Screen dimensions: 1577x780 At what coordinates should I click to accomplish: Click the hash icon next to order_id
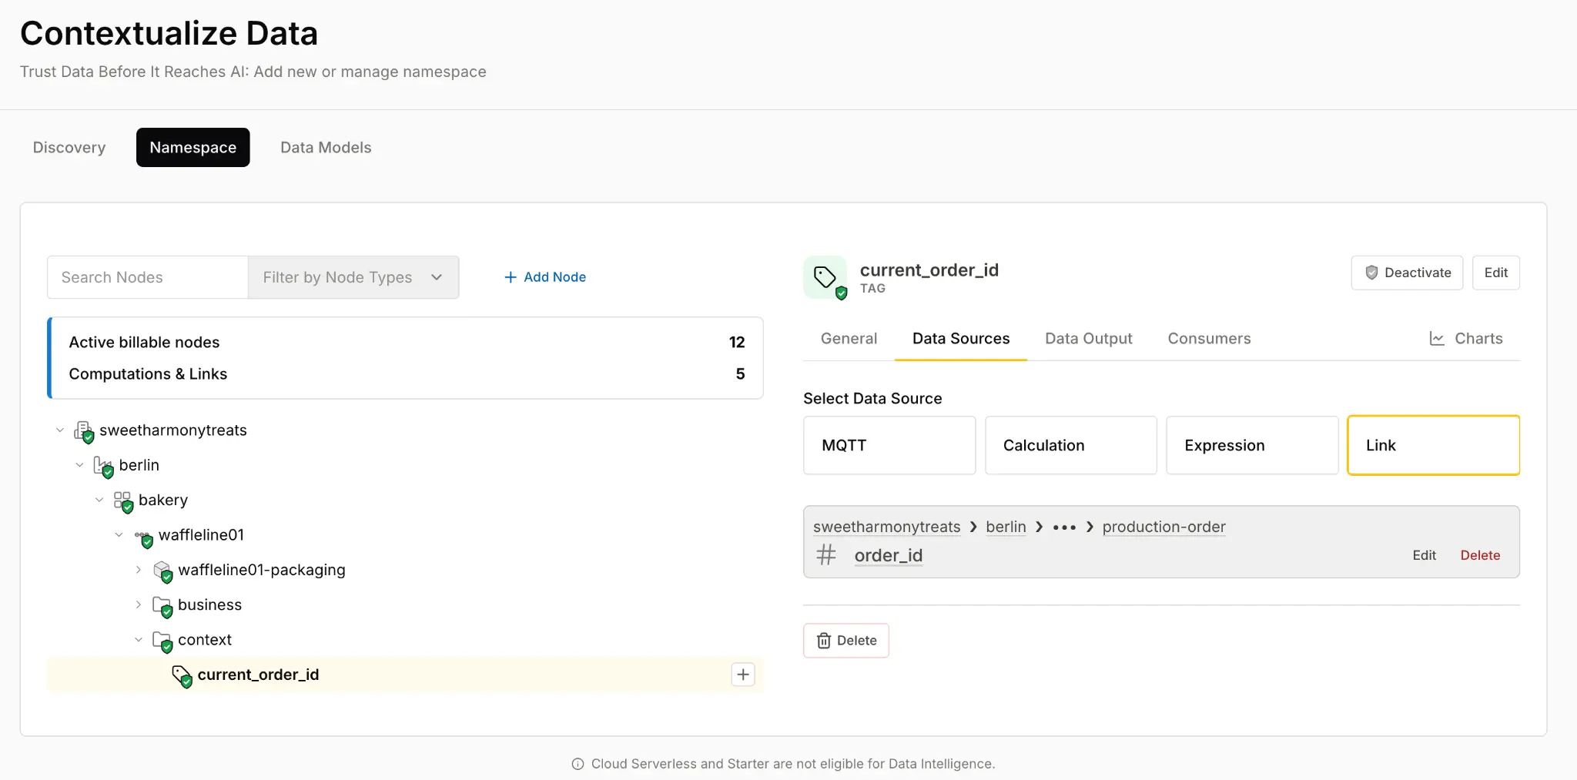click(826, 554)
